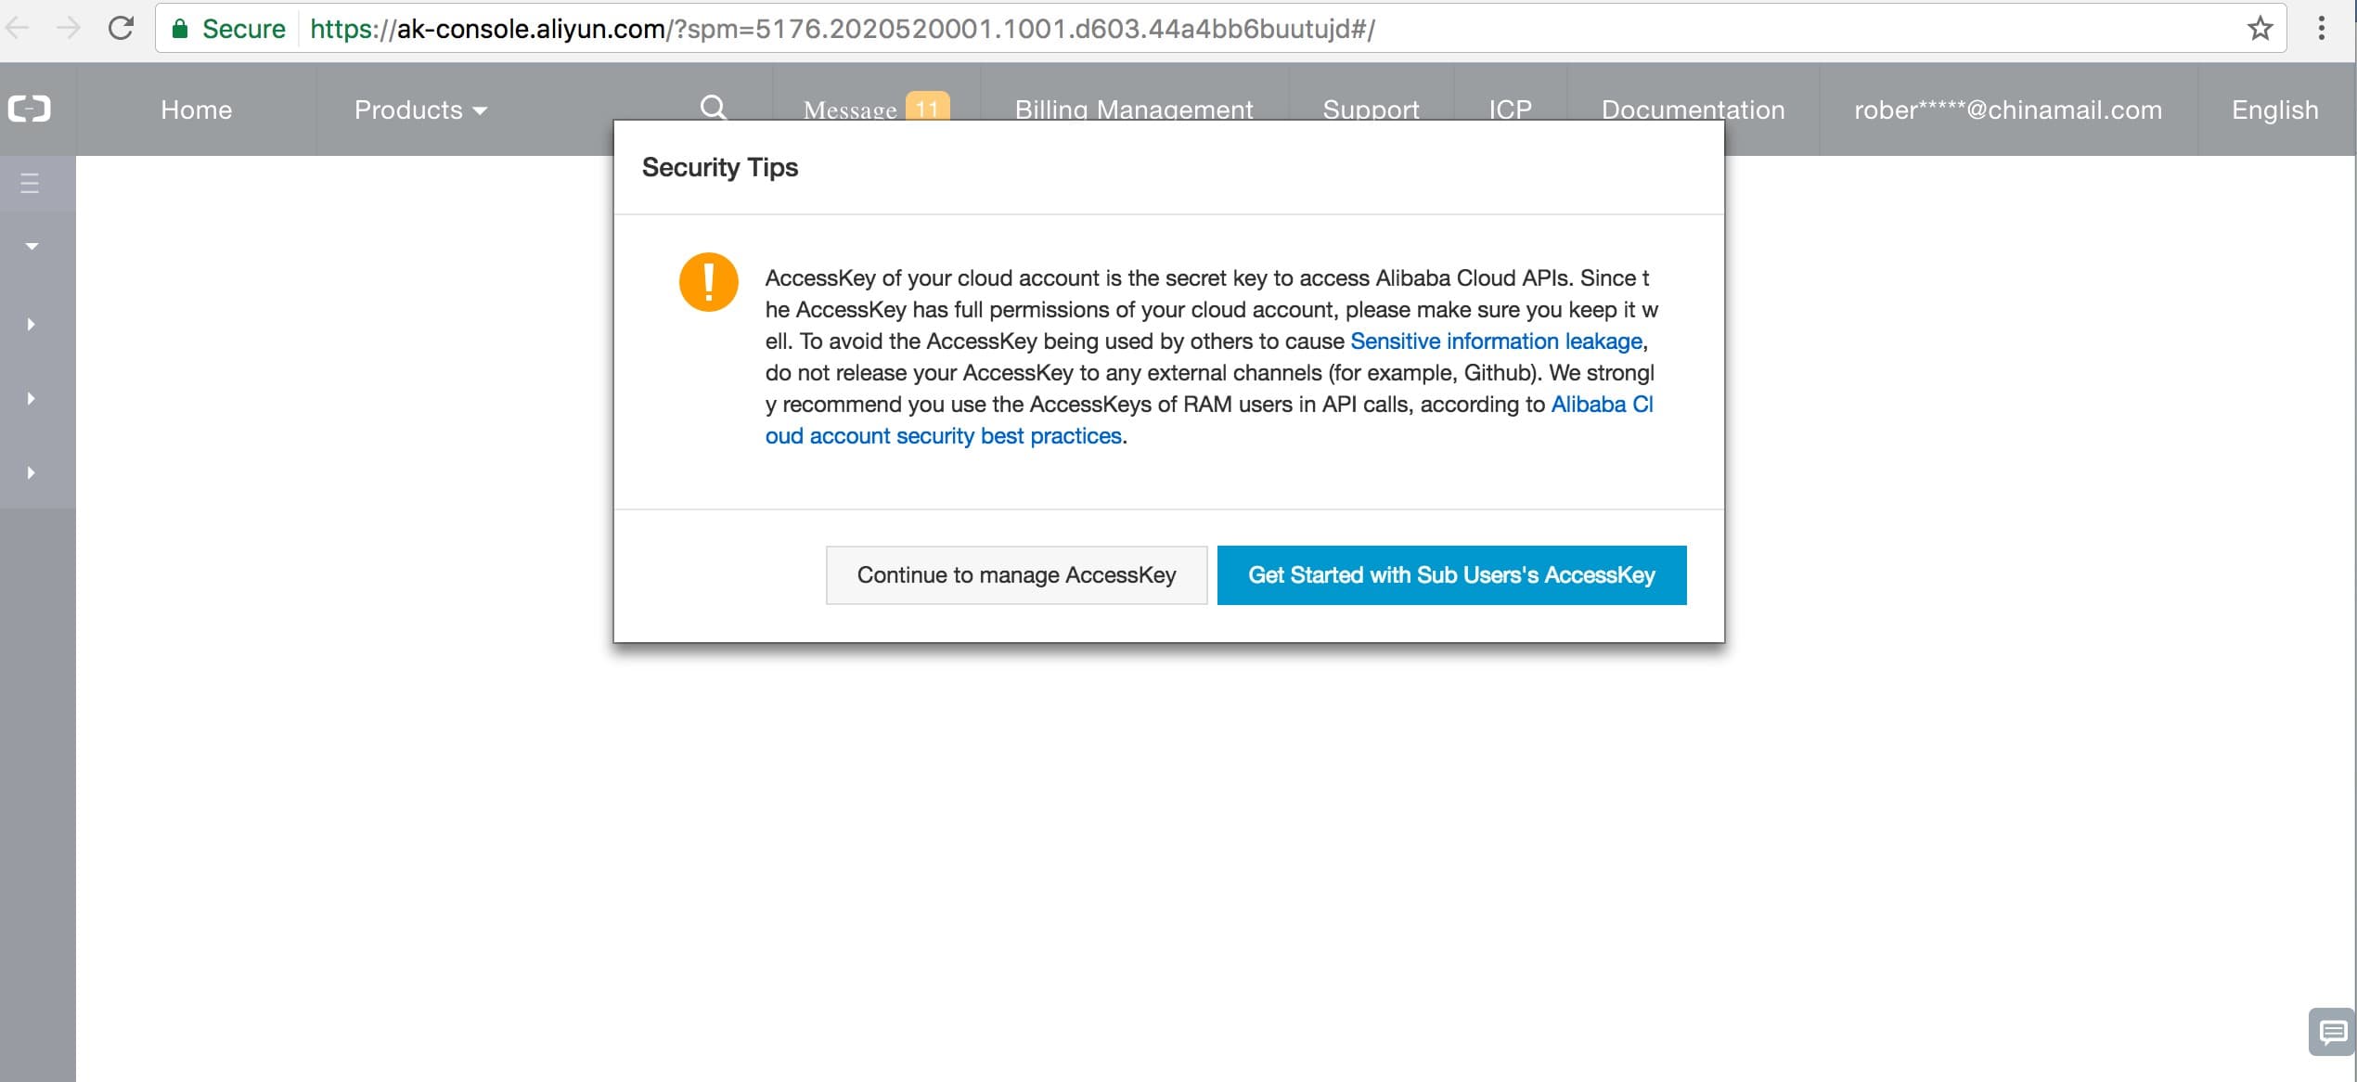Open the ICP menu item
The image size is (2357, 1082).
tap(1510, 109)
